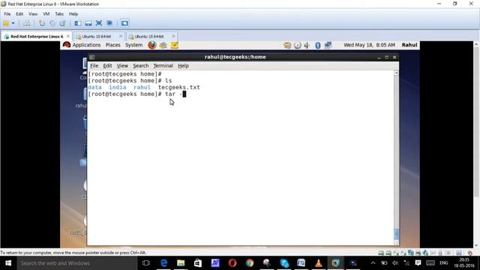Click the VMware power/suspend toolbar icon
The image size is (480, 270).
click(x=6, y=23)
